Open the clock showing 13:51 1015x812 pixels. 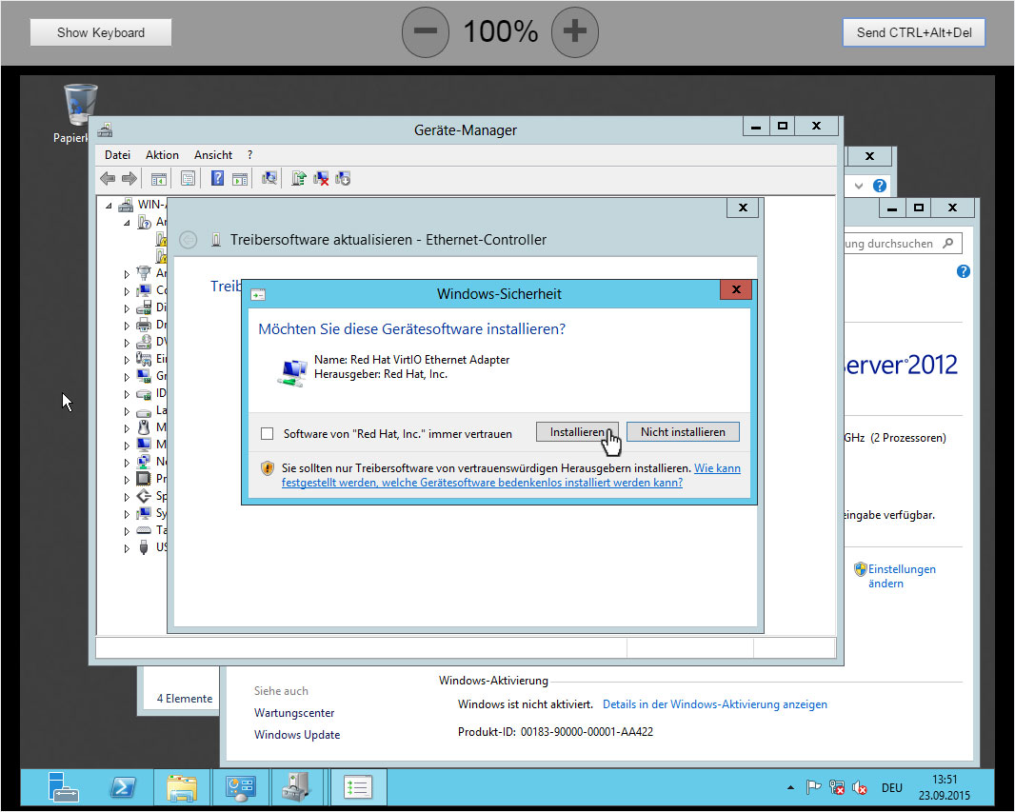[945, 787]
